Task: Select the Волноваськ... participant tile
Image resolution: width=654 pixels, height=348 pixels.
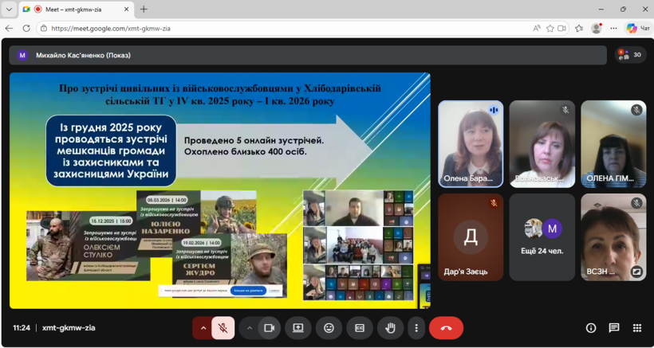Action: point(542,144)
